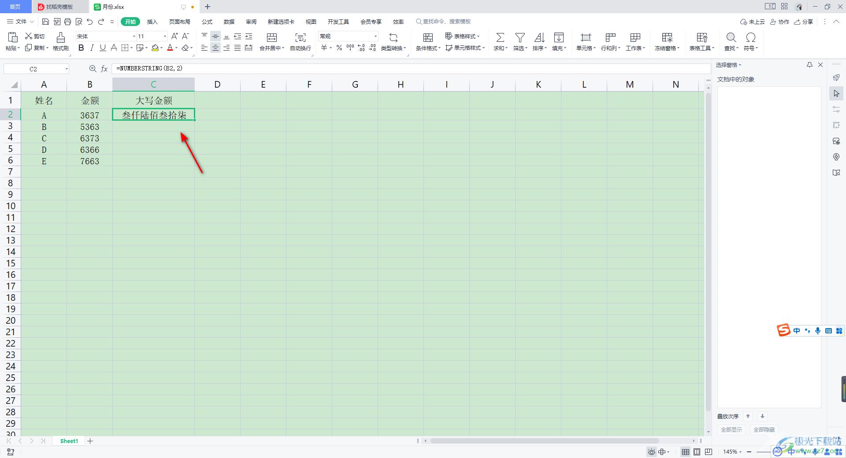Pin the selection pane
Screen dimensions: 846x458
(809, 65)
